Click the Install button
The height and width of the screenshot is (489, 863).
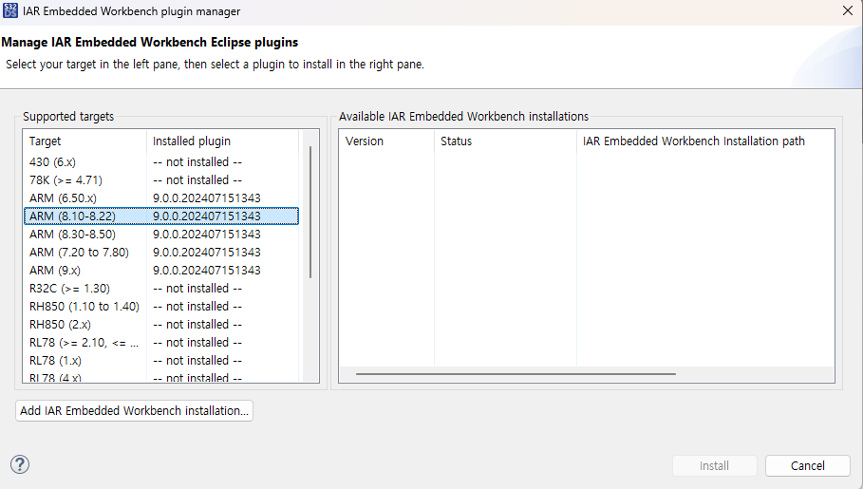point(714,466)
